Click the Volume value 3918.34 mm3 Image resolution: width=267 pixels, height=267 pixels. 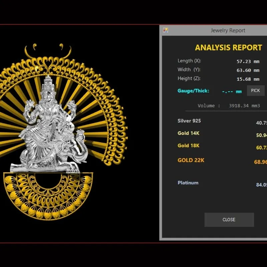[244, 106]
